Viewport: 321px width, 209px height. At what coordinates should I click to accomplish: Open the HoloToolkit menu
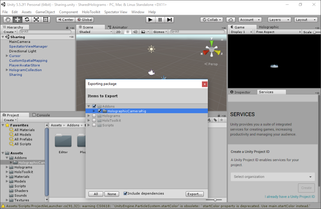pyautogui.click(x=91, y=12)
